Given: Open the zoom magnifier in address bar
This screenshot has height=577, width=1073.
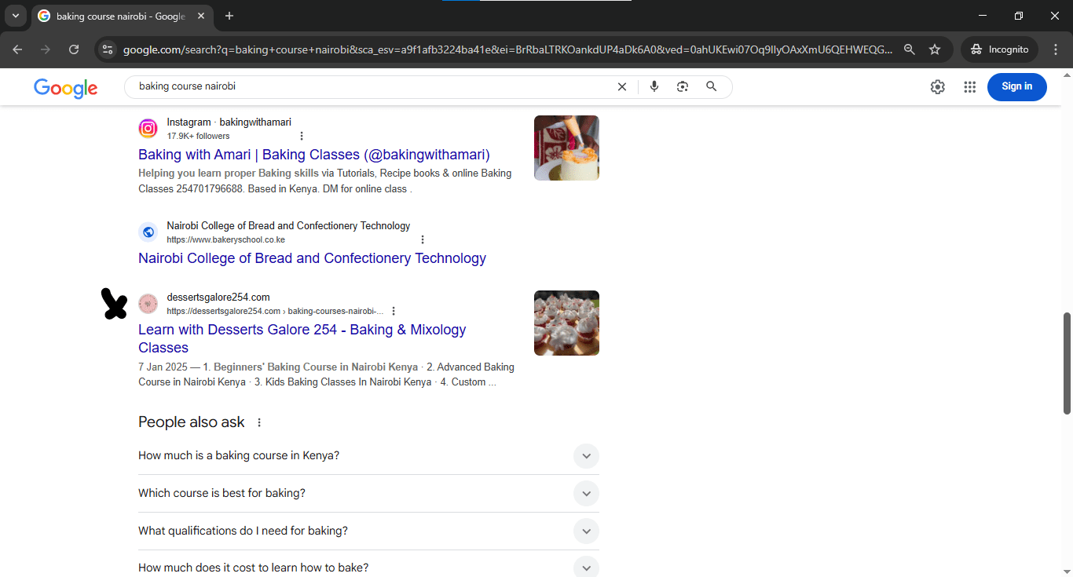Looking at the screenshot, I should tap(910, 49).
